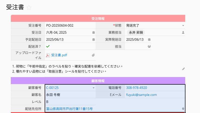
Task: Open calendar picker for 実際発送日
Action: pyautogui.click(x=149, y=39)
